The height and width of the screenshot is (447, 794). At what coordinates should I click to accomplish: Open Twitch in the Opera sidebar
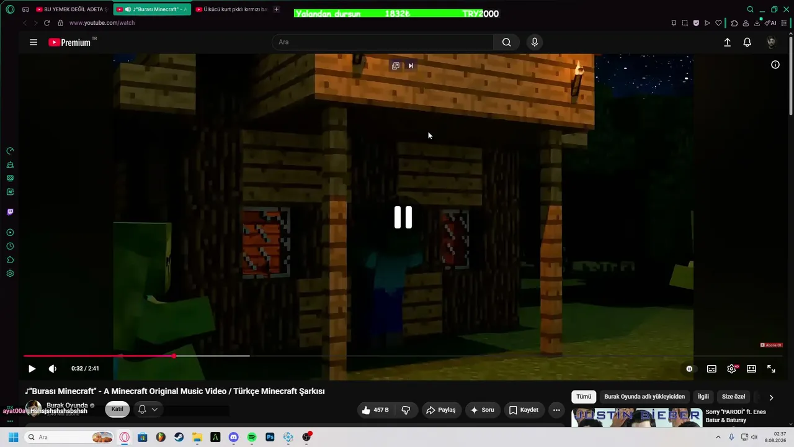(x=10, y=212)
